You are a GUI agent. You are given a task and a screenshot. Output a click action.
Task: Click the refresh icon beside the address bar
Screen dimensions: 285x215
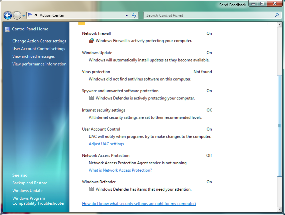tap(134, 15)
